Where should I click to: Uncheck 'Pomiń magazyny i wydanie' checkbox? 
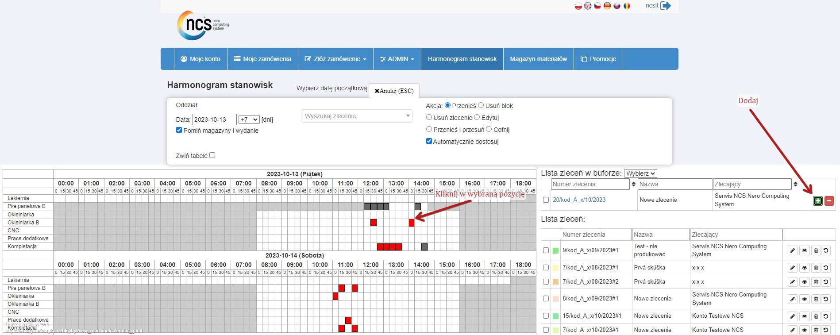pos(179,130)
